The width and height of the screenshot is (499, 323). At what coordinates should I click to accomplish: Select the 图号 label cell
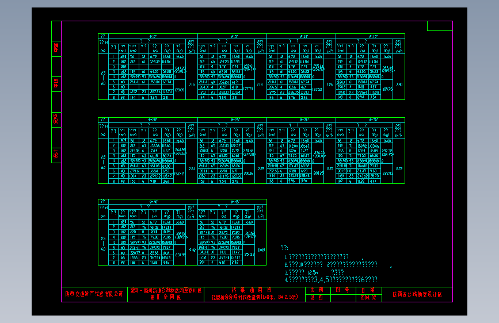tap(342, 290)
